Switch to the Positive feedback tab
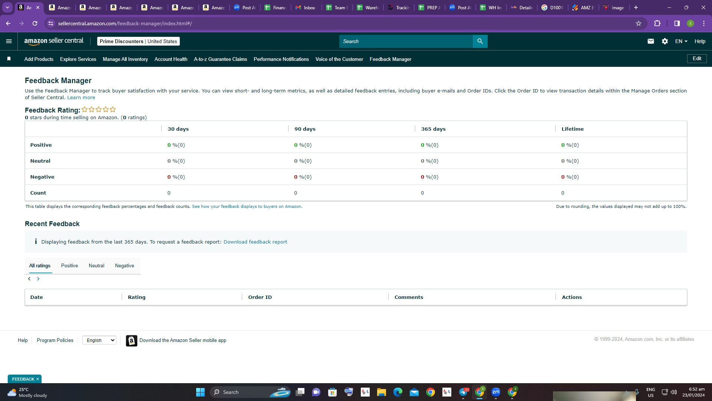Viewport: 712px width, 401px height. point(69,266)
